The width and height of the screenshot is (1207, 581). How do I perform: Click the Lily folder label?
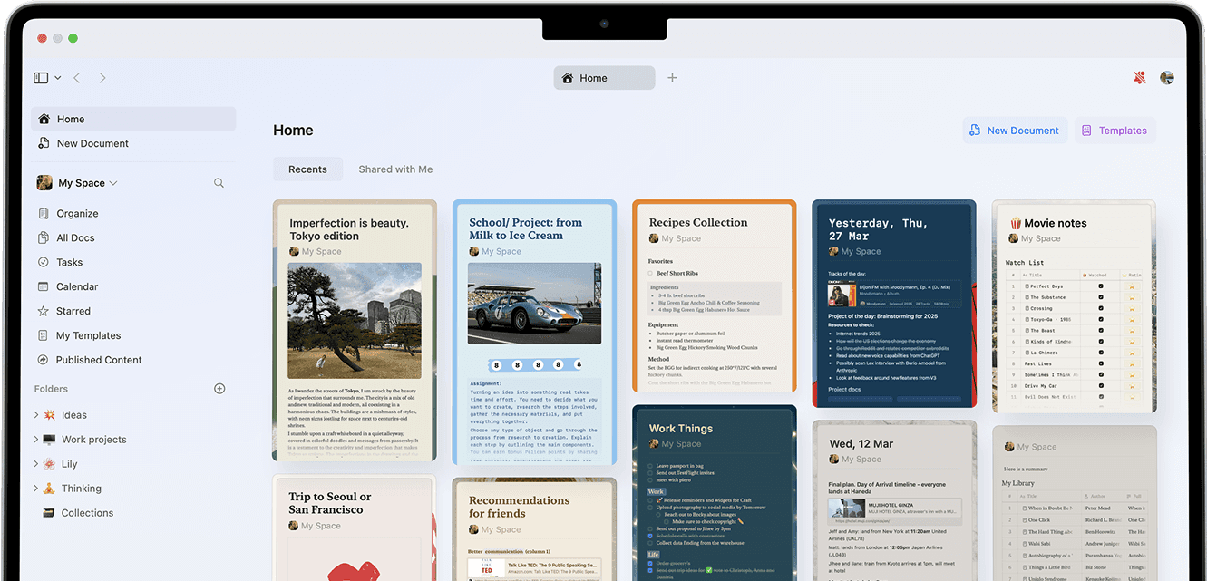pos(70,464)
